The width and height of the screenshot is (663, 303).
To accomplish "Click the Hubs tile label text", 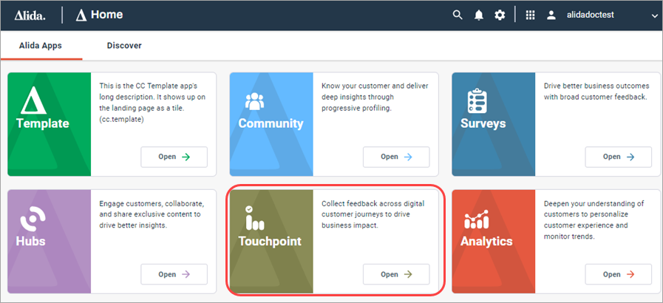I will pos(30,242).
